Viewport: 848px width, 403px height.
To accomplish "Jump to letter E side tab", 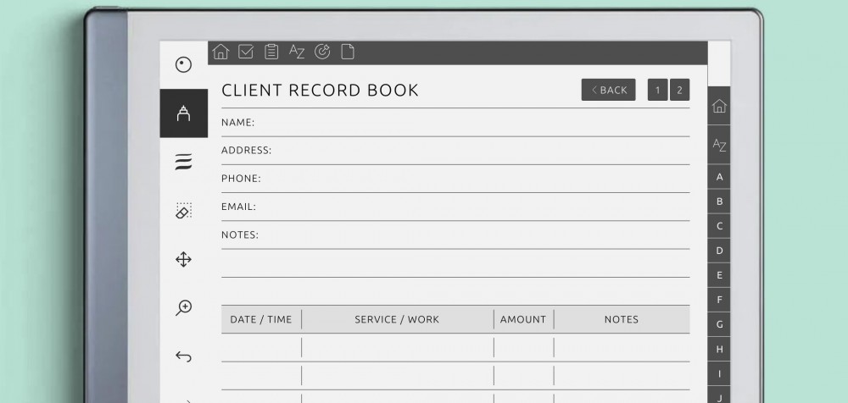I will coord(719,275).
